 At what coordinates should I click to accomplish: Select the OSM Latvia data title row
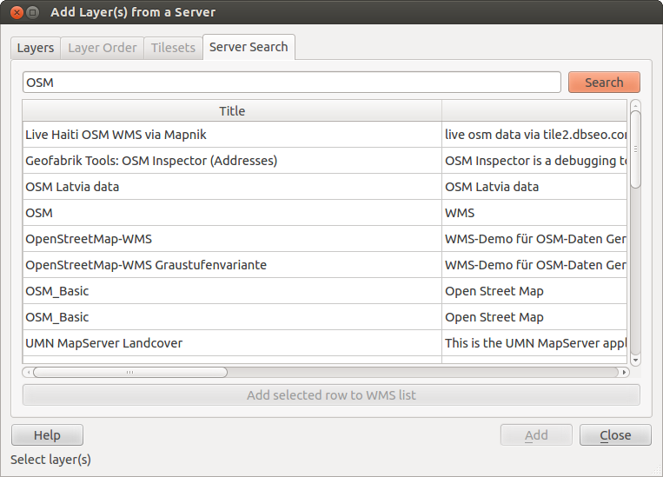click(72, 187)
